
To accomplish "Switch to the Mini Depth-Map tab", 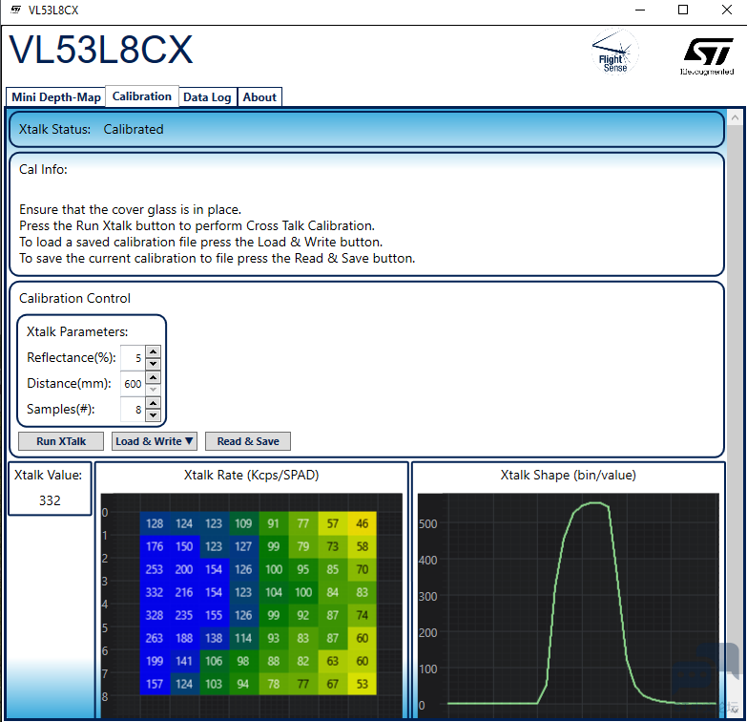I will coord(55,97).
